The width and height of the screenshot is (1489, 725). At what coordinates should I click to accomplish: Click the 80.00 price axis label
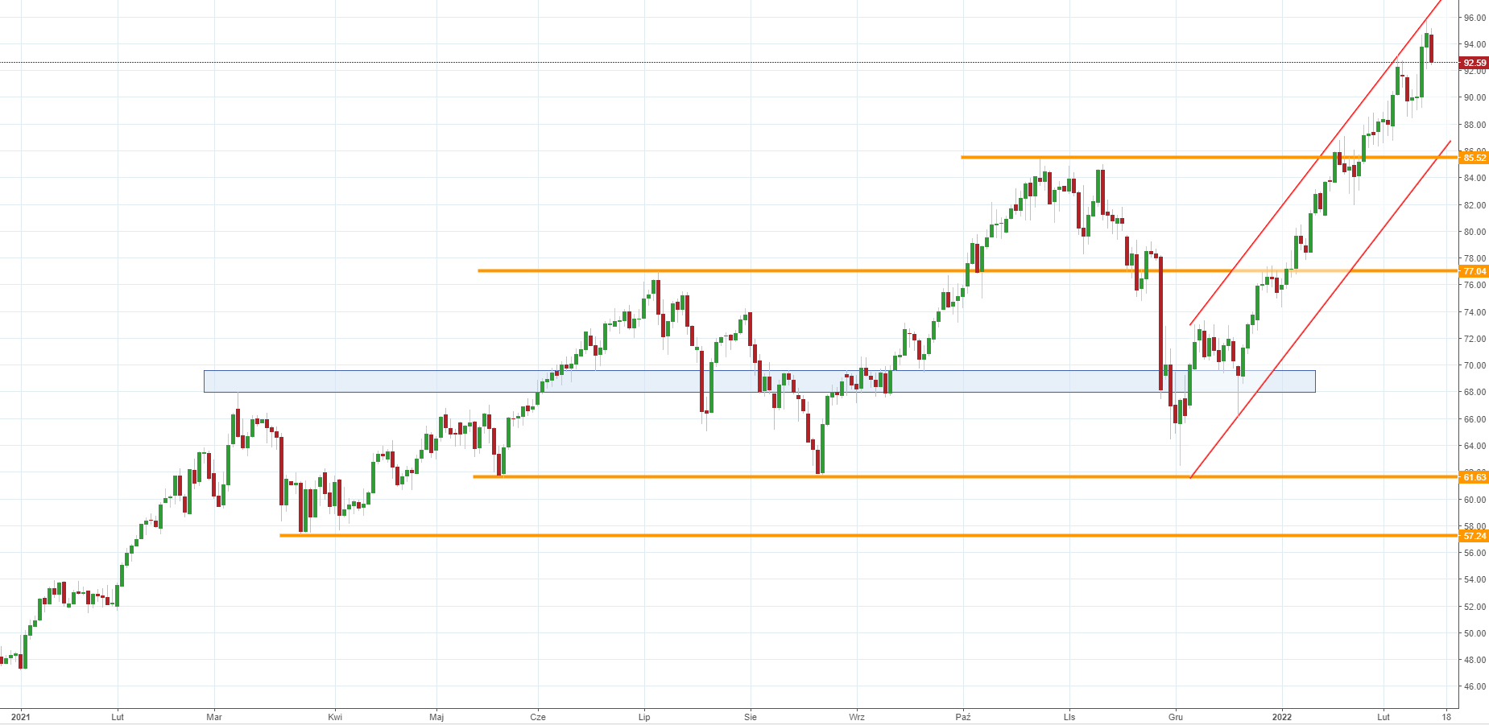click(x=1475, y=232)
